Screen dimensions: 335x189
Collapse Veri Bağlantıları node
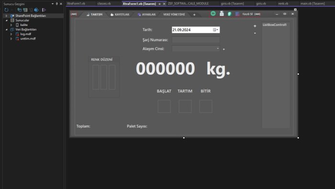point(6,30)
